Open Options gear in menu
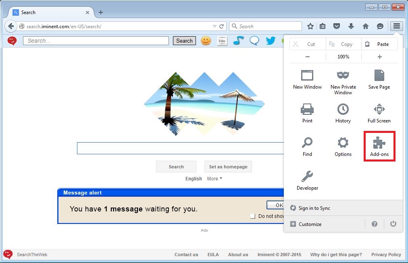The image size is (408, 263). [x=343, y=147]
